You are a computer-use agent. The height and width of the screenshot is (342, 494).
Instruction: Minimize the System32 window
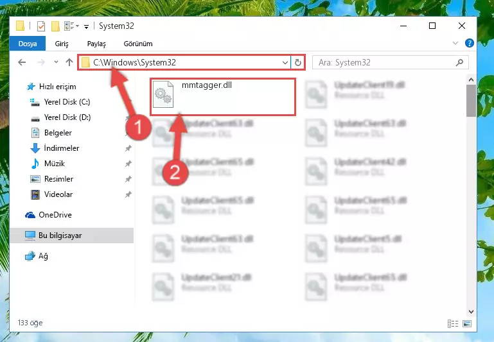tap(403, 26)
